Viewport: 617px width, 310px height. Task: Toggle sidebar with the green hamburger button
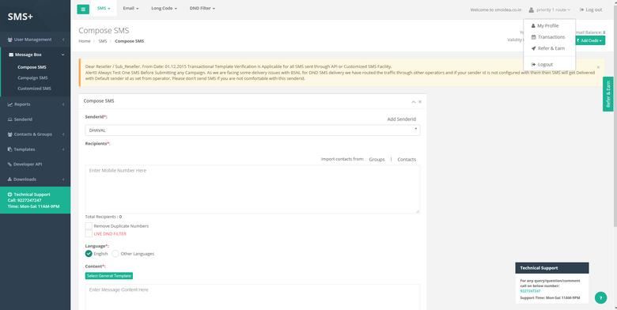[83, 9]
